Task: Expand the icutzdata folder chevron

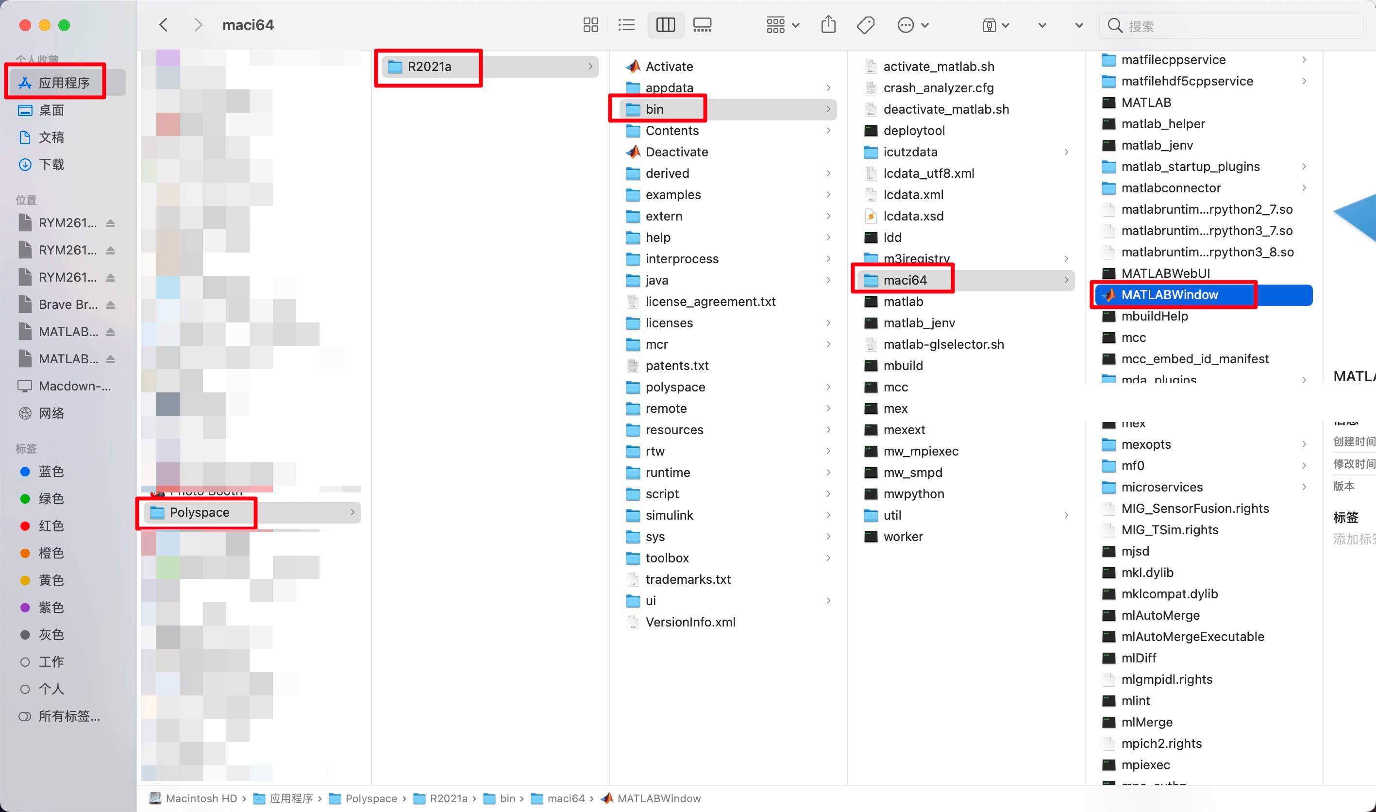Action: click(1066, 152)
